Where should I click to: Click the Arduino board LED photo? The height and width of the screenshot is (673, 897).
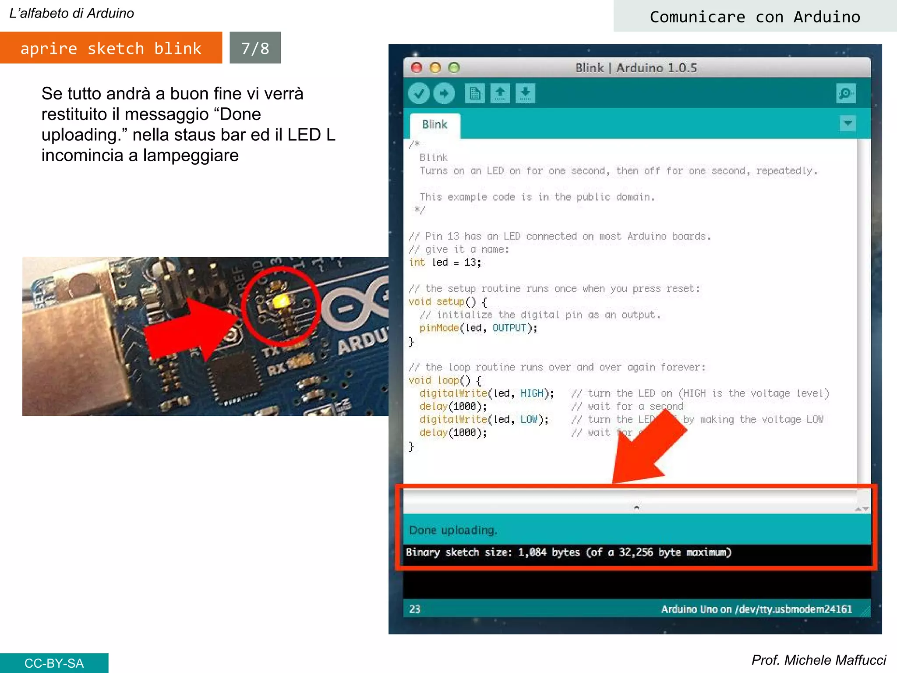coord(205,336)
